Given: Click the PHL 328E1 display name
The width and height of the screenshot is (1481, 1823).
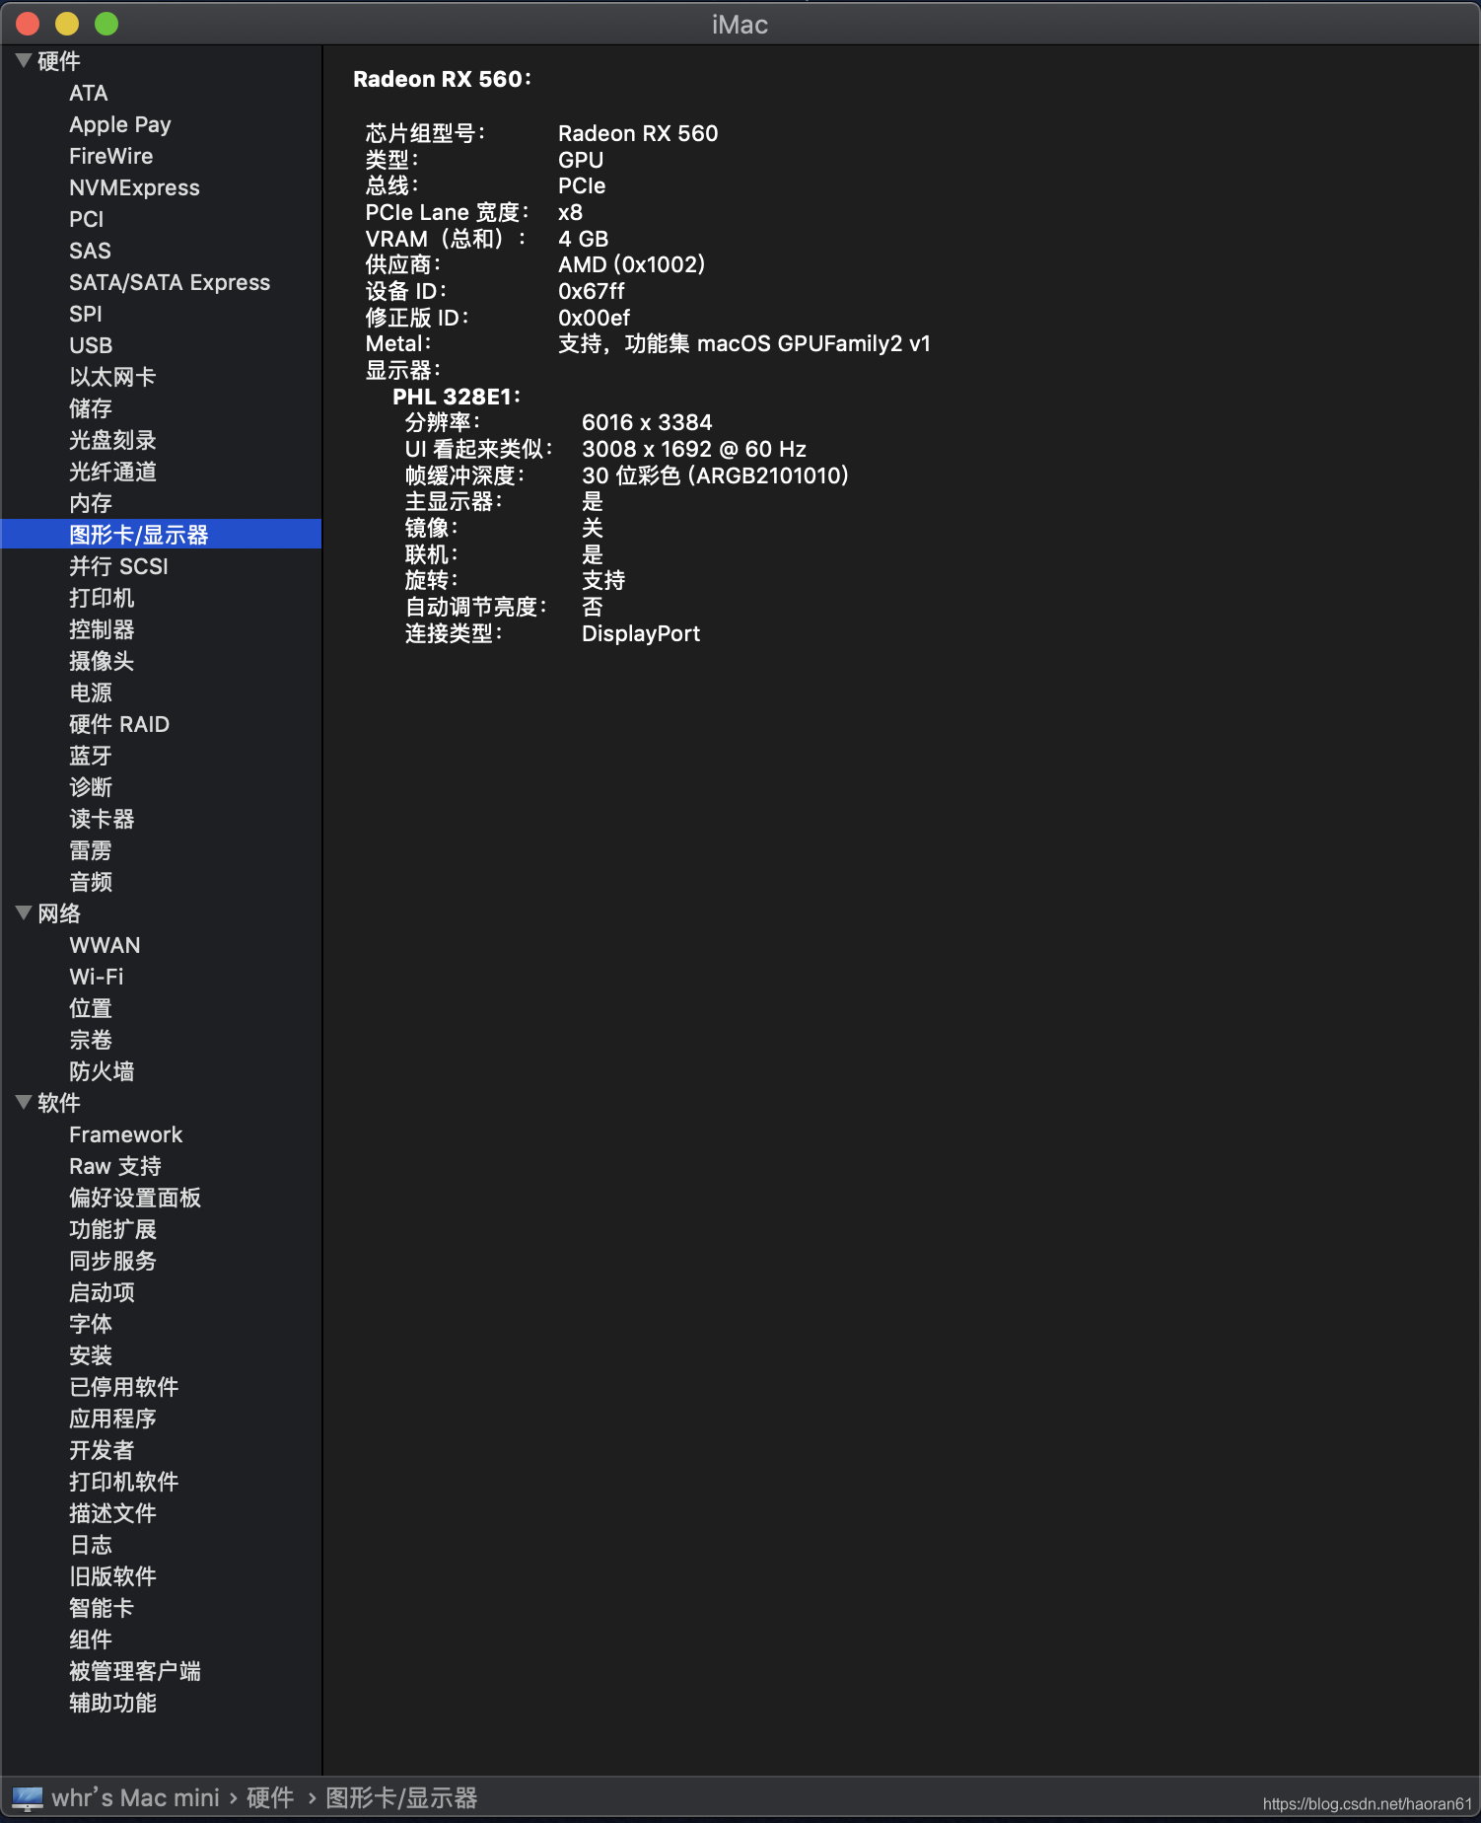Looking at the screenshot, I should click(x=456, y=397).
